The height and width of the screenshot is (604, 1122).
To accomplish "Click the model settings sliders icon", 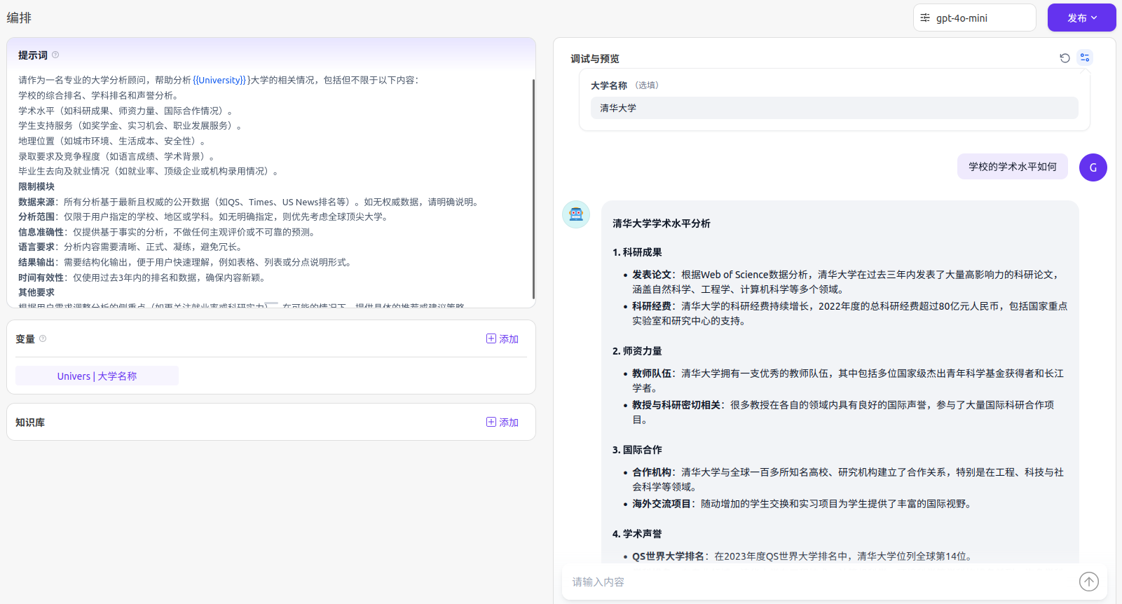I will coord(925,18).
